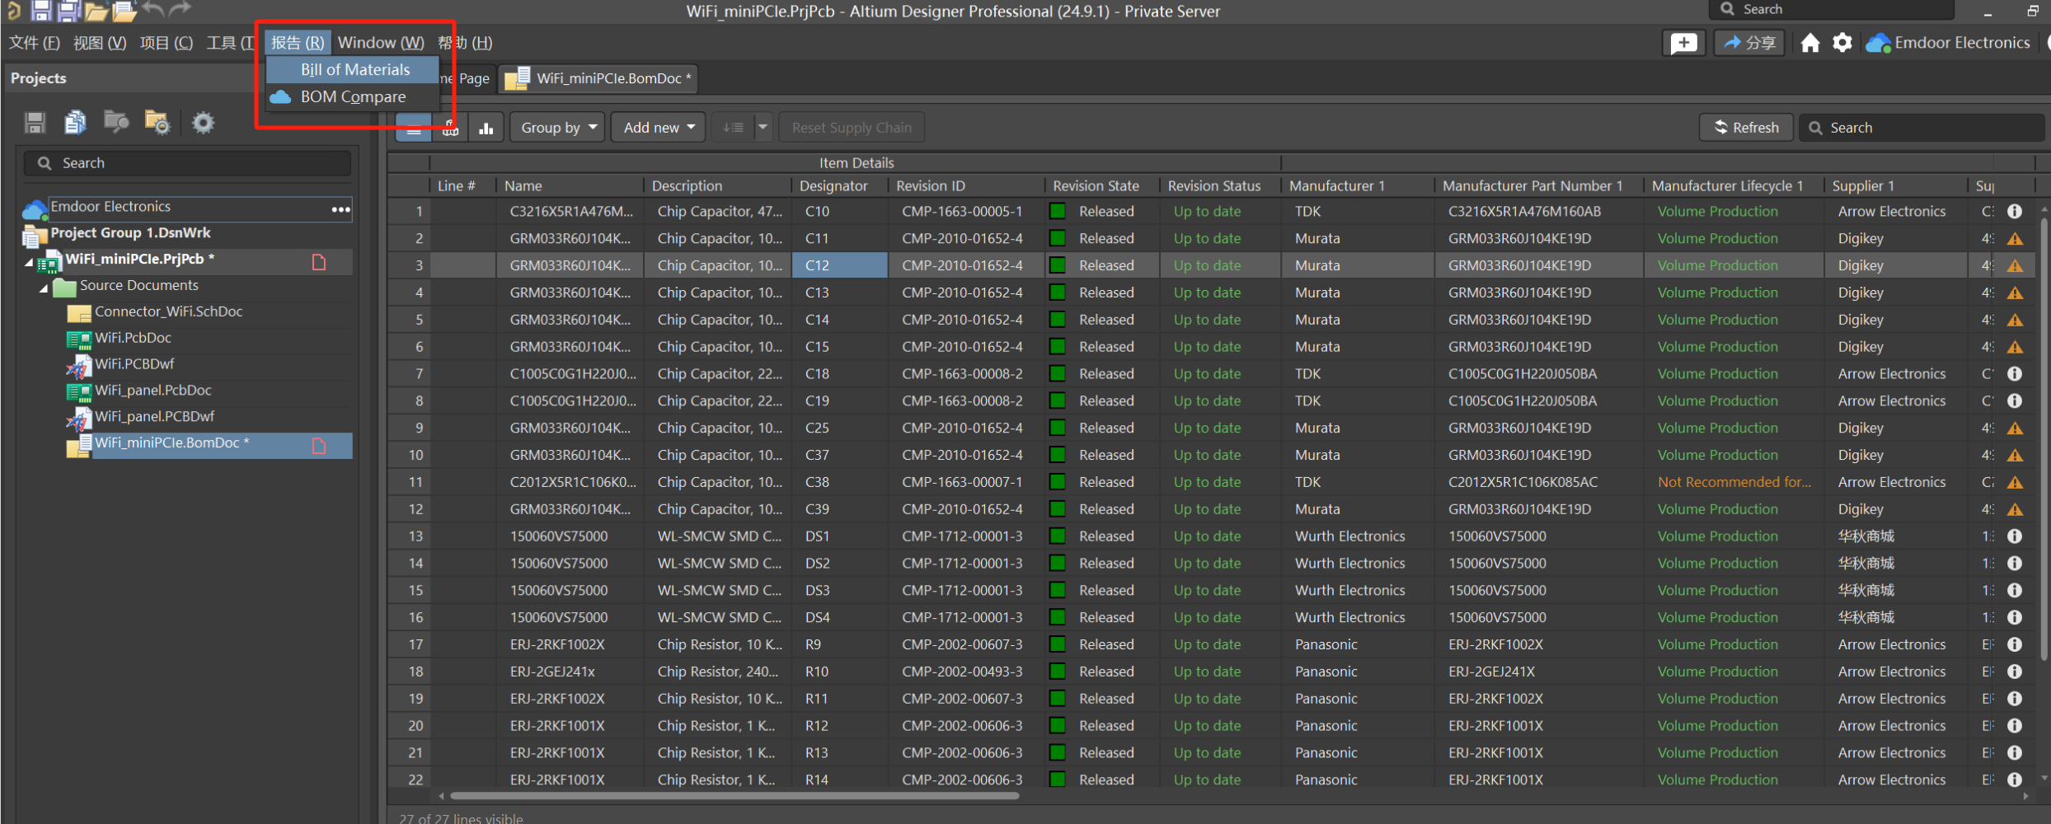Toggle the consolidated components view button
The image size is (2051, 824).
(x=450, y=129)
